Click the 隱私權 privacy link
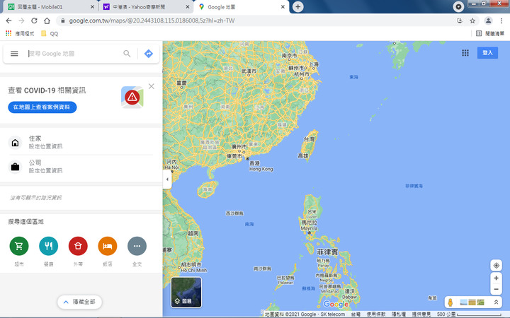 398,314
